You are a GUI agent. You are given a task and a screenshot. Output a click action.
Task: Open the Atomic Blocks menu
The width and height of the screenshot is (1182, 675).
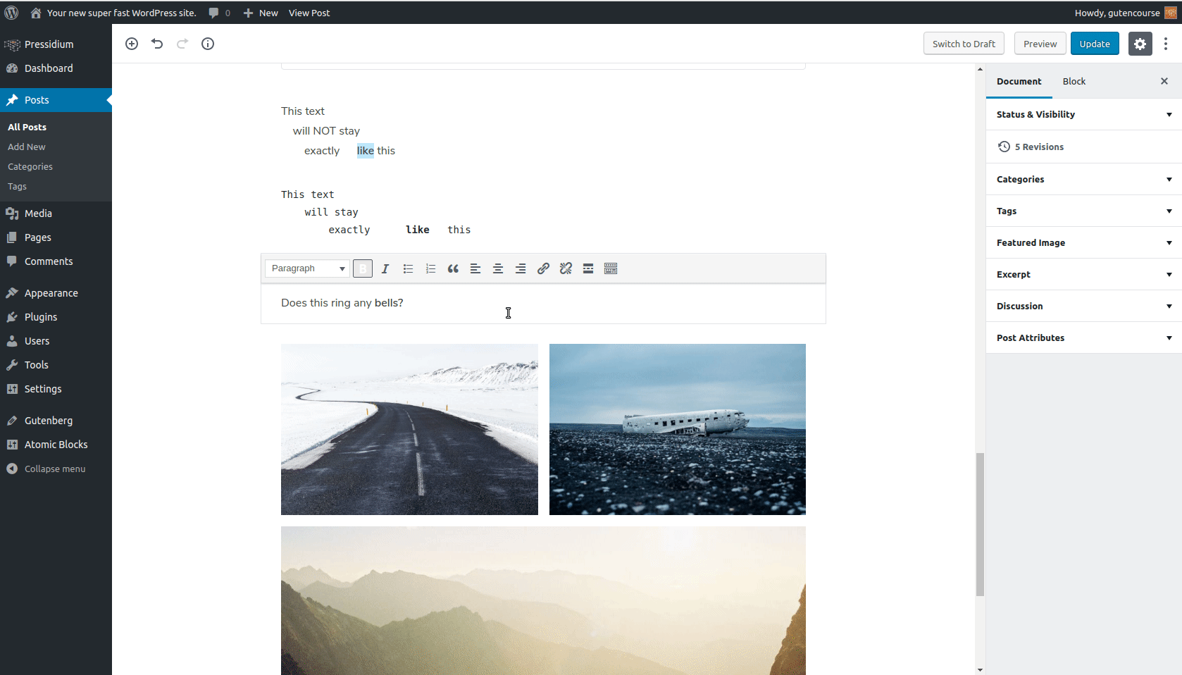click(56, 445)
